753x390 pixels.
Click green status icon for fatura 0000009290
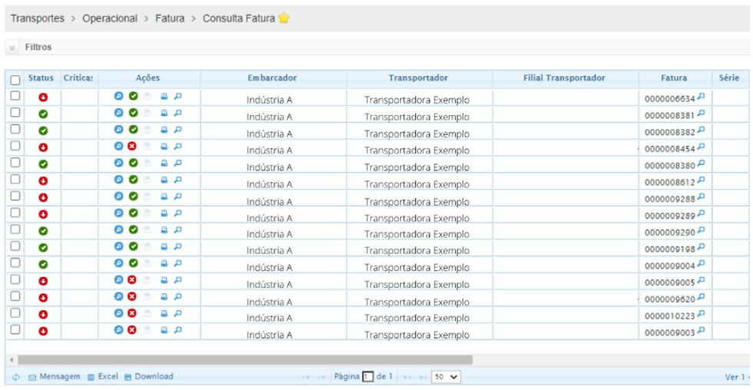click(x=43, y=231)
